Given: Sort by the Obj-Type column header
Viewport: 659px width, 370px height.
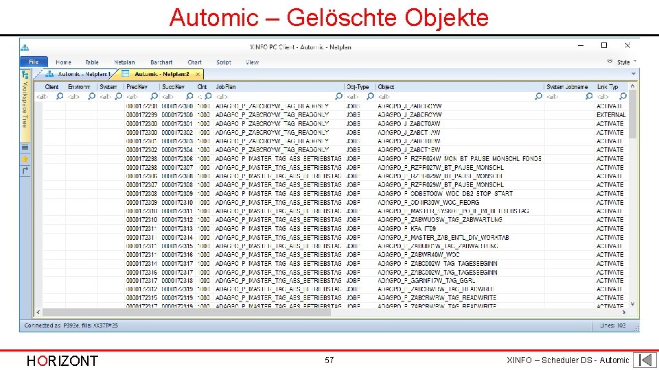Looking at the screenshot, I should pyautogui.click(x=358, y=87).
